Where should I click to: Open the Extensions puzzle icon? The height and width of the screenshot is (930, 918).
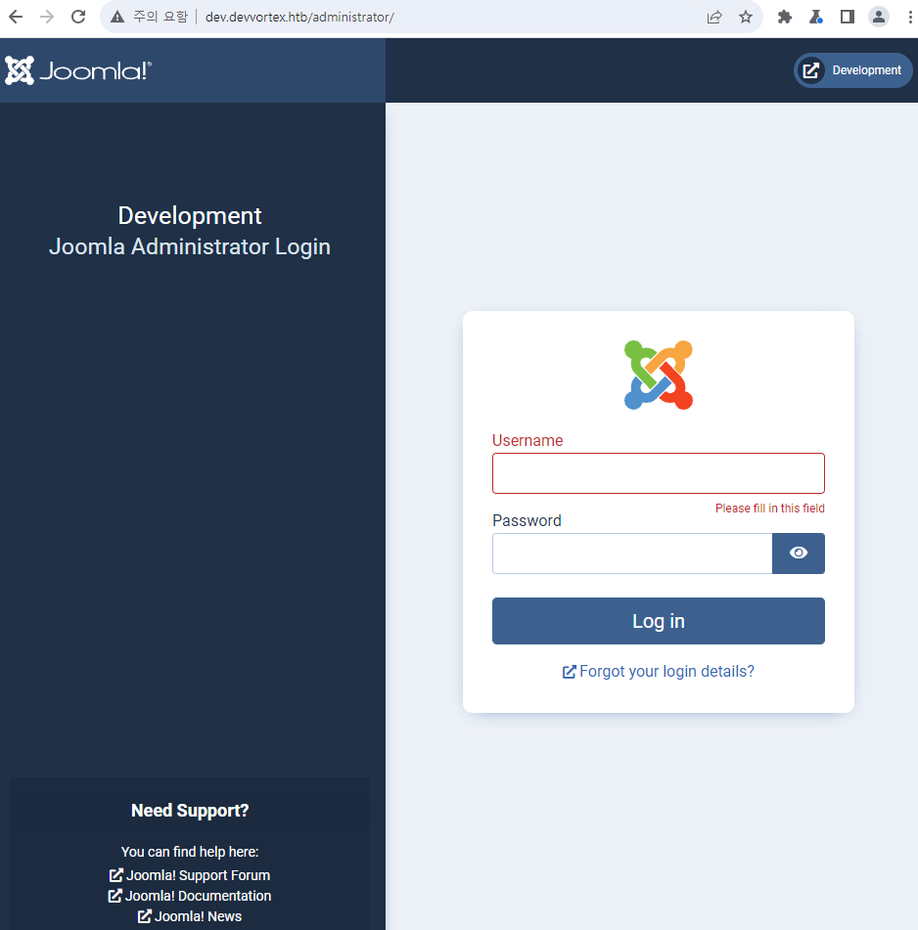785,18
